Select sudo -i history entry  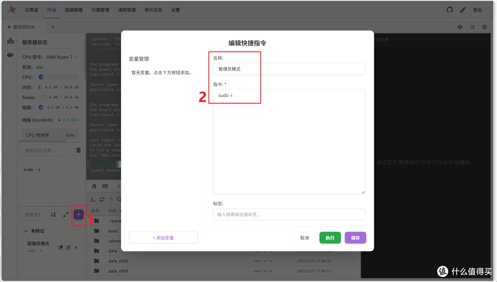coord(32,169)
